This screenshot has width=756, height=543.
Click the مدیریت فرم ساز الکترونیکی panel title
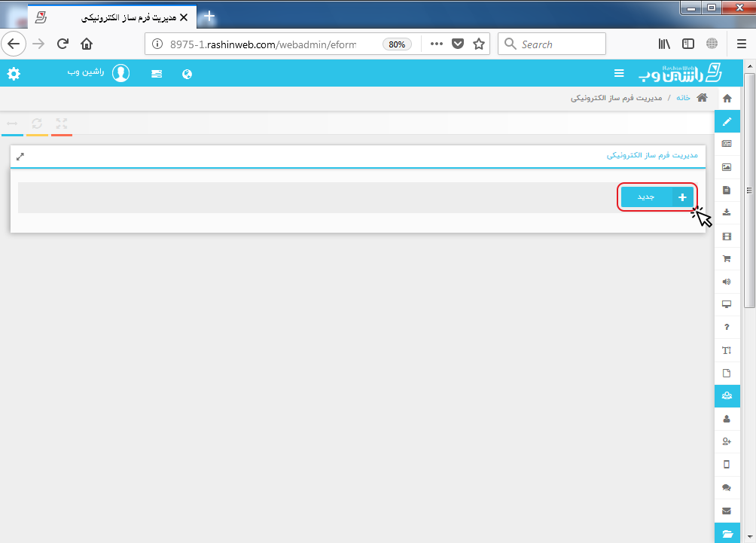[x=652, y=155]
